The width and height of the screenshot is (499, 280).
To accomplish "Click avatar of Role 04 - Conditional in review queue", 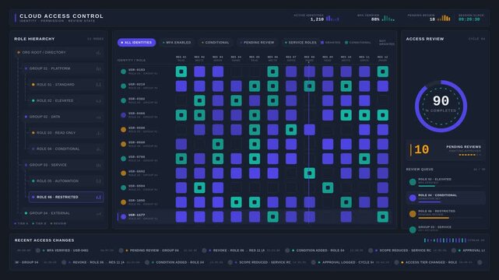I will 413,198.
